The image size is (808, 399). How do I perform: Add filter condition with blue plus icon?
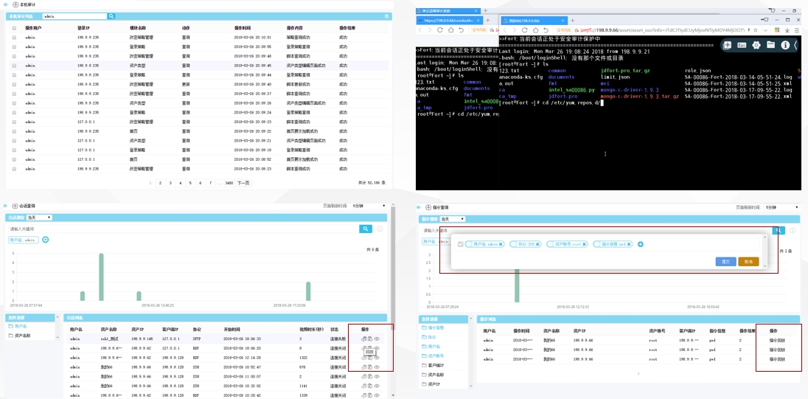point(641,244)
